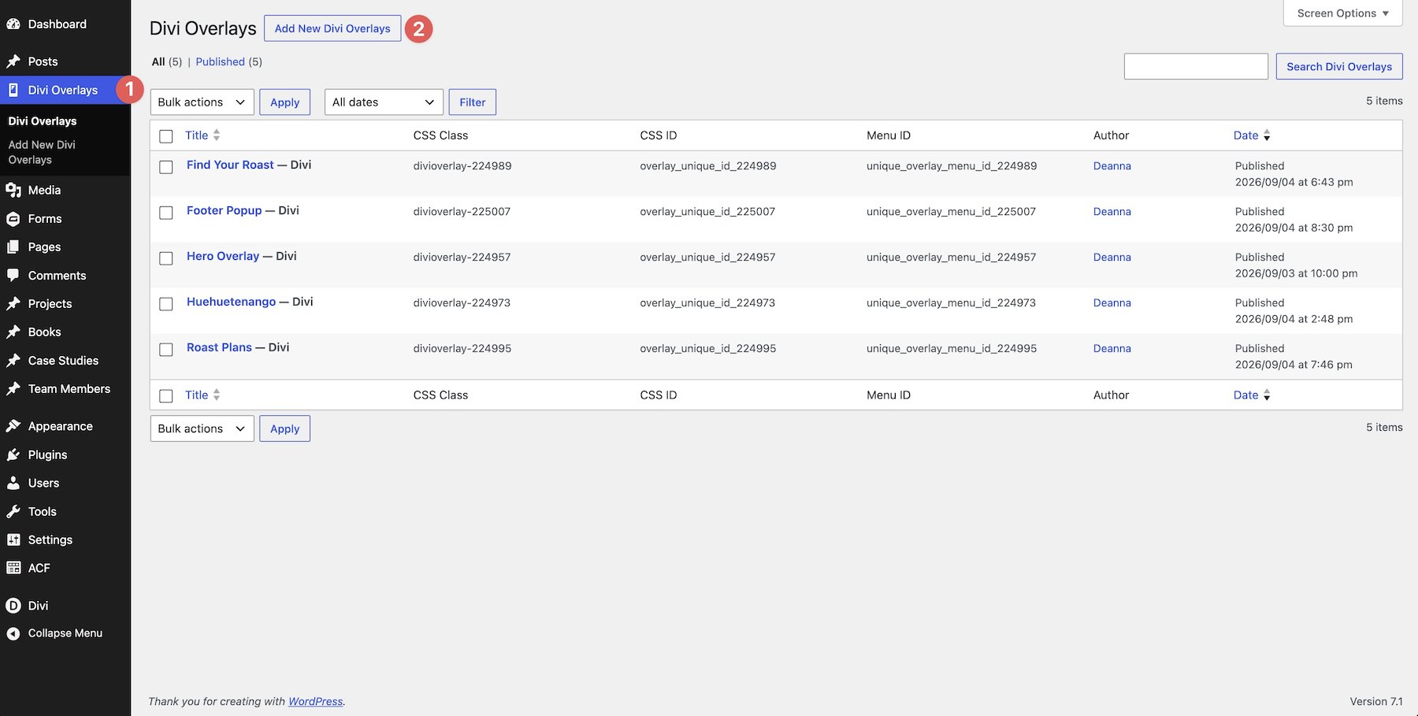The height and width of the screenshot is (716, 1418).
Task: Click the Pages icon in sidebar
Action: click(13, 247)
